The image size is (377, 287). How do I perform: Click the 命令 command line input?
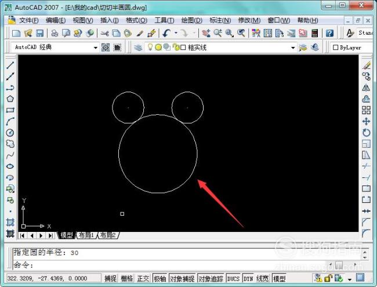pyautogui.click(x=168, y=265)
